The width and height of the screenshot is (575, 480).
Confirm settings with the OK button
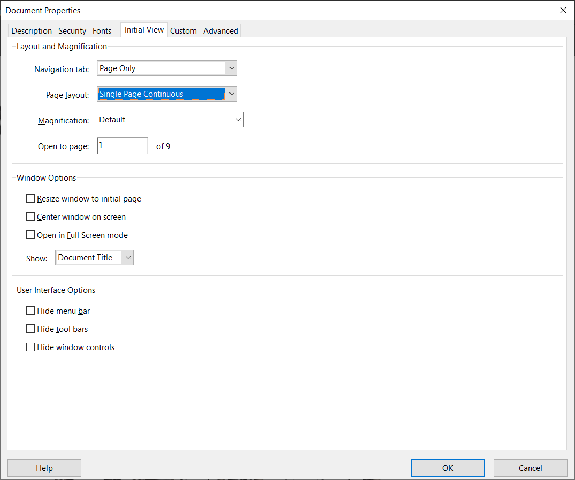tap(447, 468)
